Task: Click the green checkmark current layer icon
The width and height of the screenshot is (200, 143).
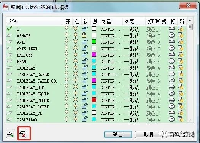Action: [10, 29]
